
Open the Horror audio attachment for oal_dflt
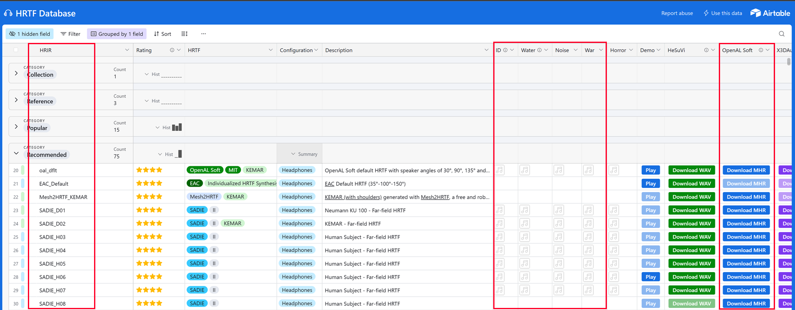click(614, 170)
